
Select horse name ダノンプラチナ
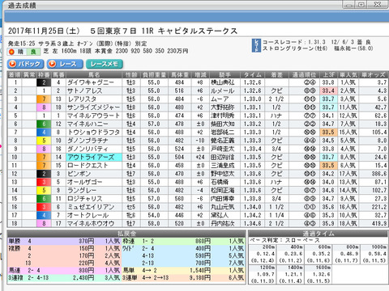coord(88,141)
